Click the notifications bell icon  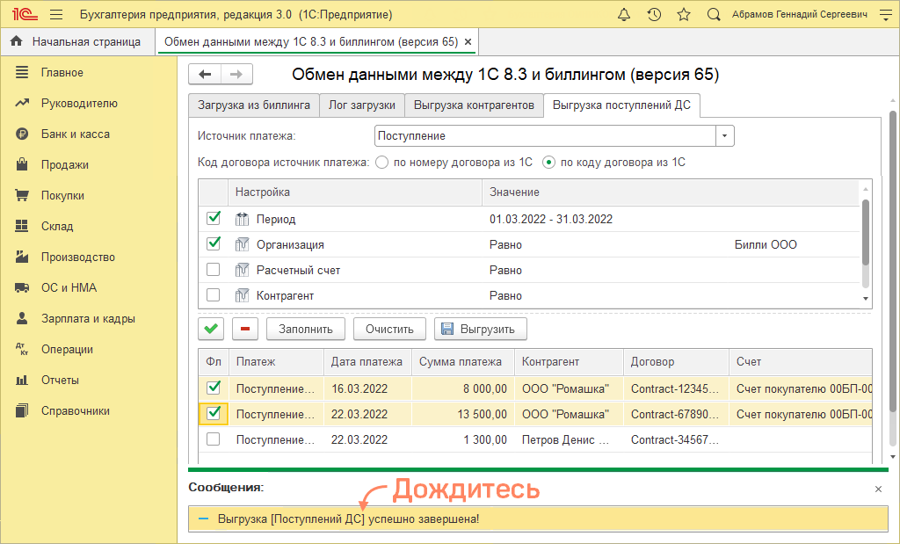click(x=624, y=15)
